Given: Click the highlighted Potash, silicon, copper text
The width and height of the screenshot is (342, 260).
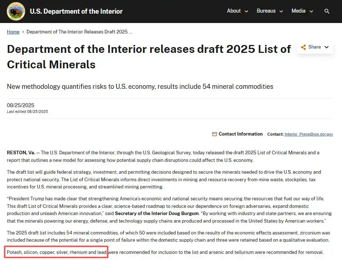Looking at the screenshot, I should tap(57, 252).
